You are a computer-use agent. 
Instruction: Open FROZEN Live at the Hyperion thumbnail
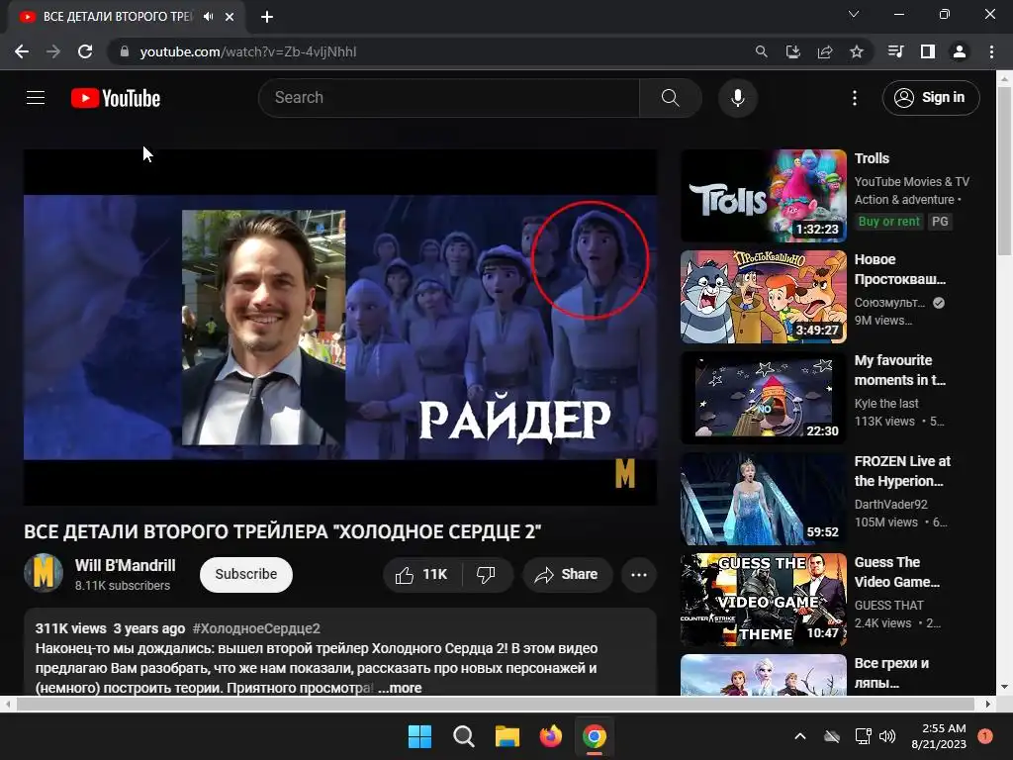coord(764,499)
